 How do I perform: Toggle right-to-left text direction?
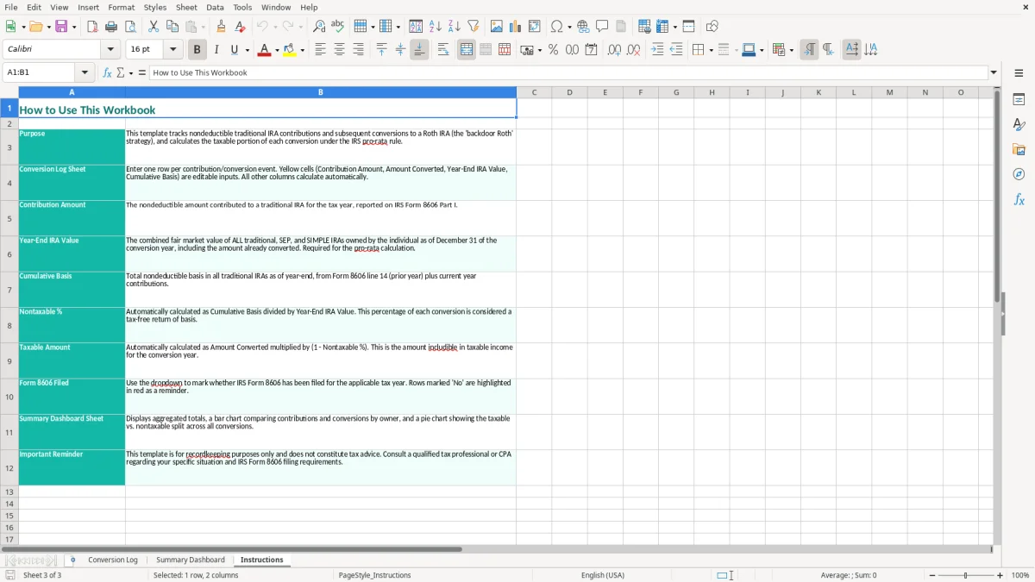tap(828, 50)
